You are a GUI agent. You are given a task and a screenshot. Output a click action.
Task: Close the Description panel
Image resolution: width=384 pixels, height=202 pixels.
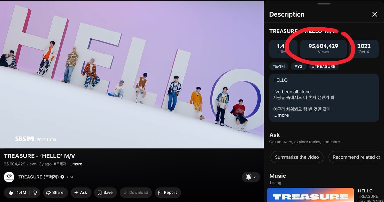(375, 14)
